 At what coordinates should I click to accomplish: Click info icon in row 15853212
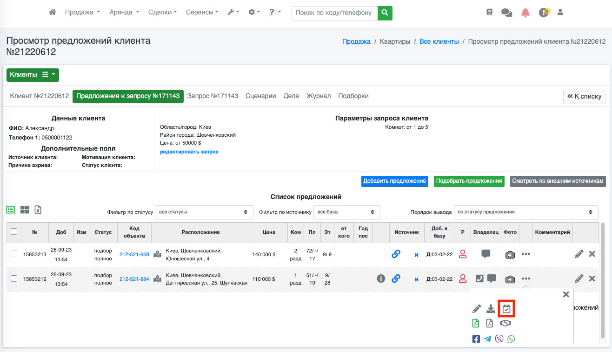(381, 279)
